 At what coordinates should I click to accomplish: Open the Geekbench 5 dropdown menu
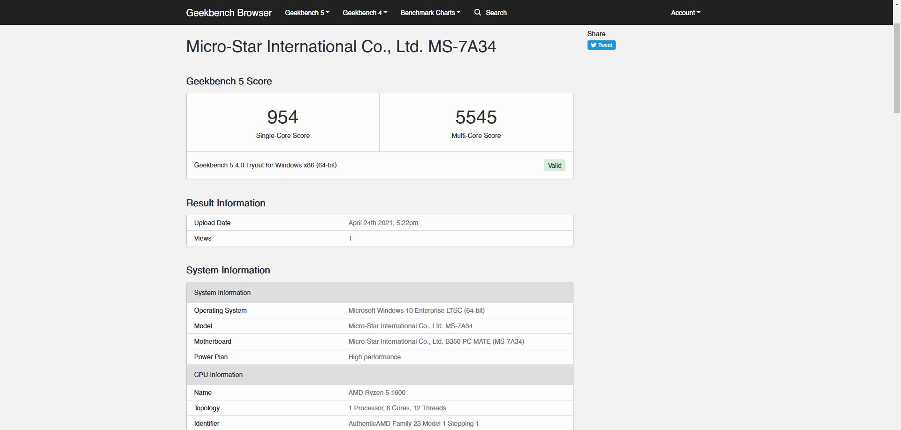[307, 13]
